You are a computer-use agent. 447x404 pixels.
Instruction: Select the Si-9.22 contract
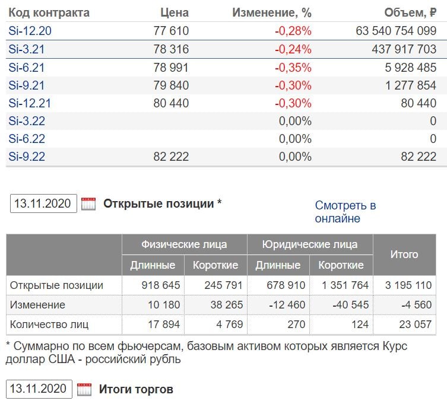[x=27, y=157]
